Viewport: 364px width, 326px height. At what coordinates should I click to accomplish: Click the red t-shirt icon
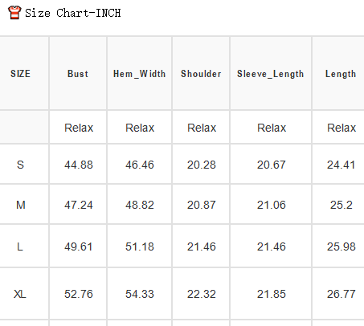[14, 13]
